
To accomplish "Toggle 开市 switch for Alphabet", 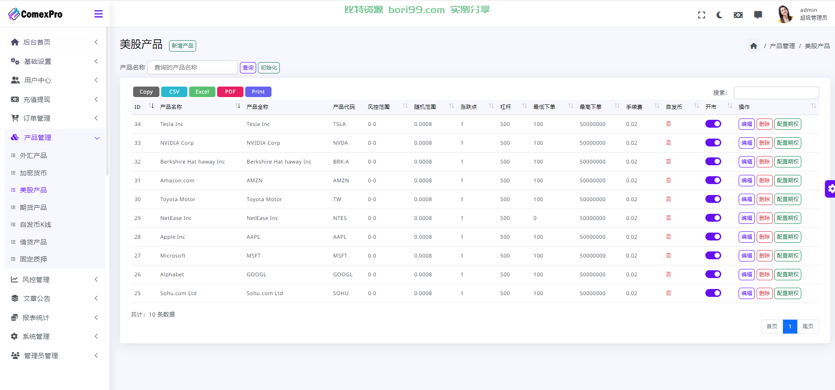I will pyautogui.click(x=713, y=274).
